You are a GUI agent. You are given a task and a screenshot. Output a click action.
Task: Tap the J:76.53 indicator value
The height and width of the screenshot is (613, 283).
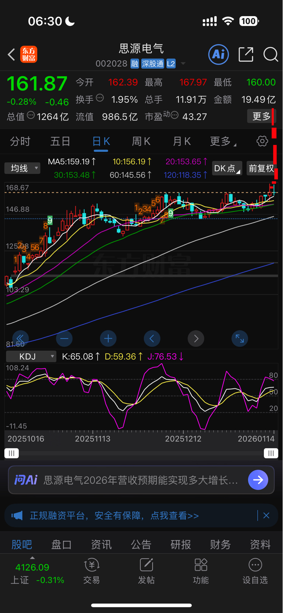(x=166, y=356)
